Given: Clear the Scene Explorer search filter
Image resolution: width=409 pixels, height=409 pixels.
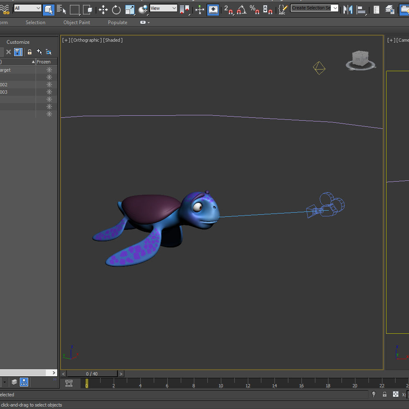Looking at the screenshot, I should (8, 52).
